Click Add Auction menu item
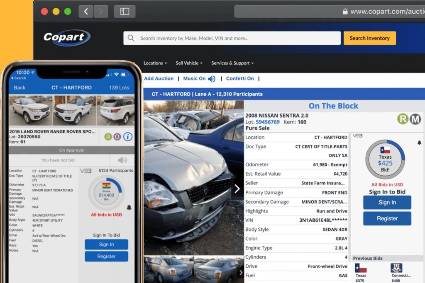This screenshot has width=425, height=283. (x=159, y=78)
